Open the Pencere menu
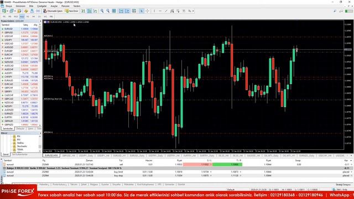The image size is (354, 199). pos(65,6)
